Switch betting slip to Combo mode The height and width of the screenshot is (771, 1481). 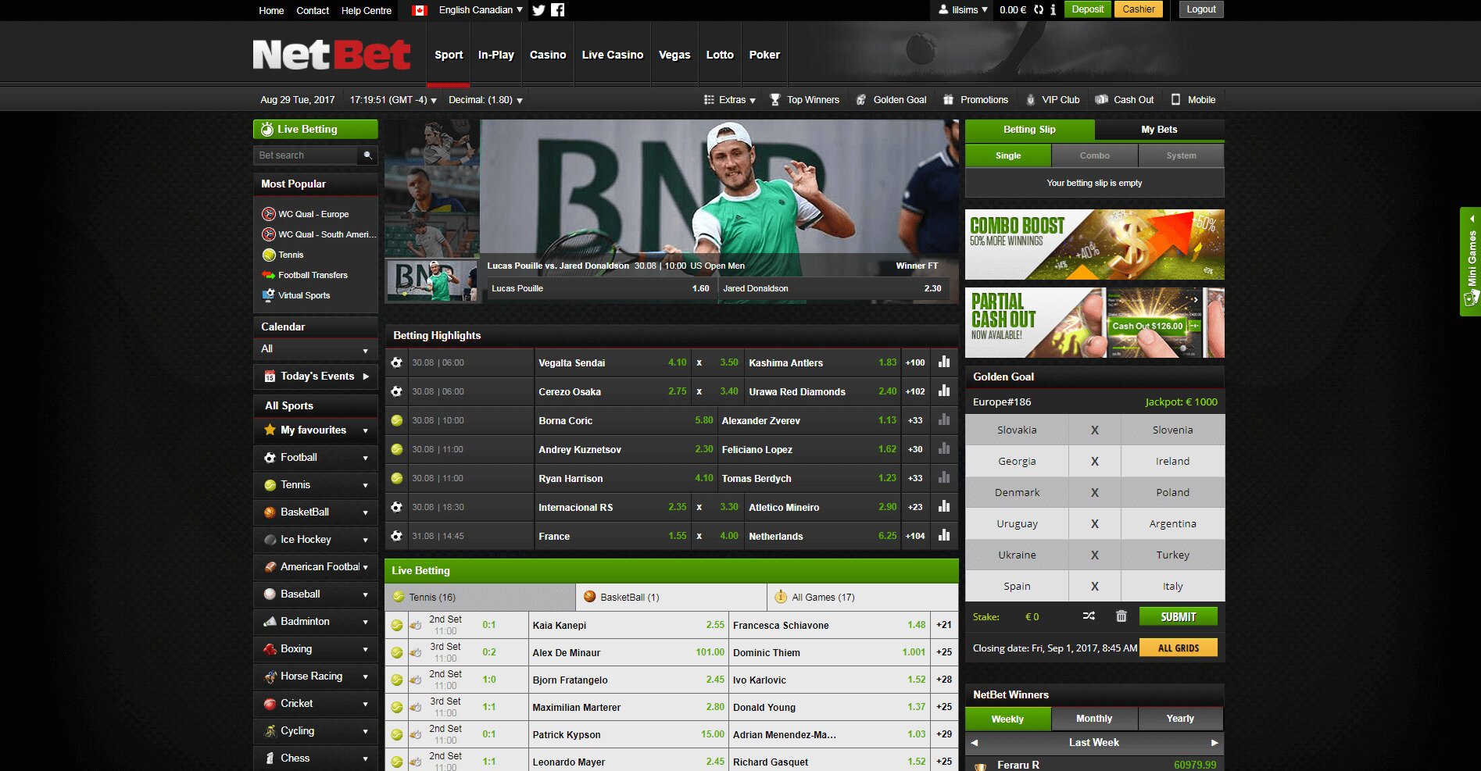(1094, 155)
